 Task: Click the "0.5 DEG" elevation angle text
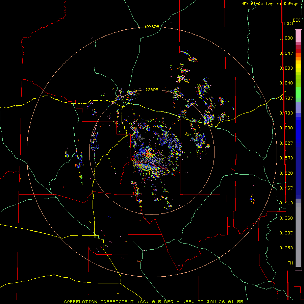(162, 302)
